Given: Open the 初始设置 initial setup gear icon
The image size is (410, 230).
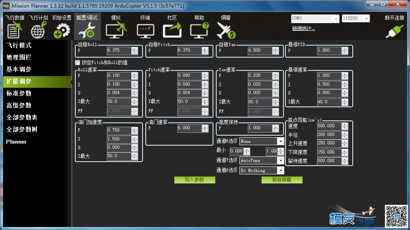Looking at the screenshot, I should click(x=62, y=30).
